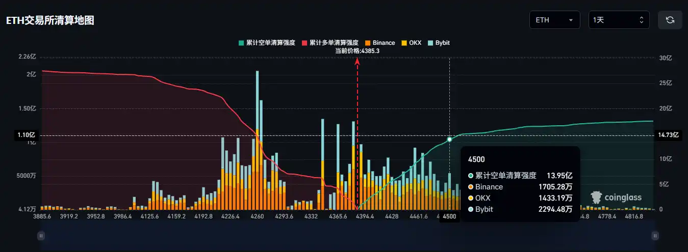Click the 当前价格:4385.3 label
Image resolution: width=688 pixels, height=252 pixels.
tap(357, 51)
